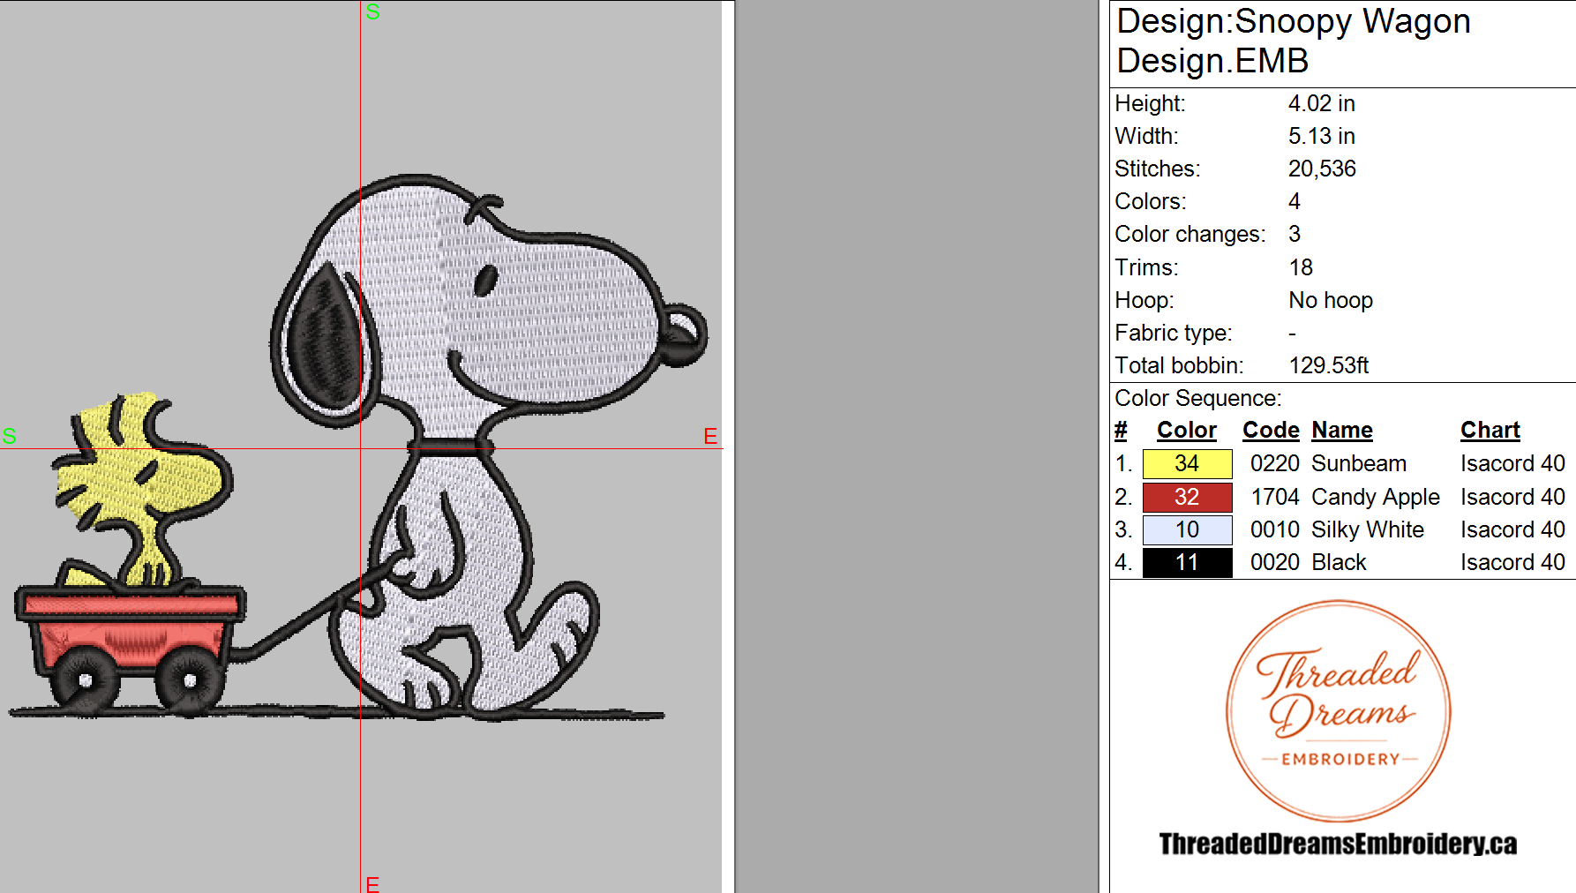The width and height of the screenshot is (1576, 893).
Task: Click the Snoopy embroidery design preview
Action: tap(360, 446)
